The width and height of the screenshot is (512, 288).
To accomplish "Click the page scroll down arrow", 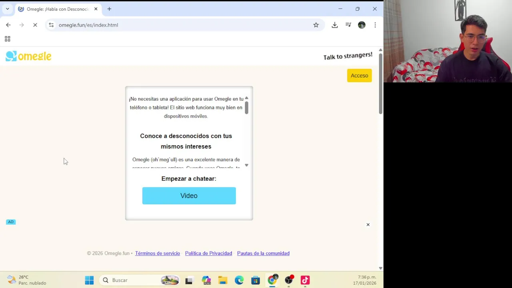I will point(380,268).
